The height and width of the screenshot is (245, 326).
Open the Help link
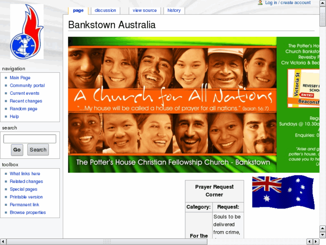(x=14, y=116)
